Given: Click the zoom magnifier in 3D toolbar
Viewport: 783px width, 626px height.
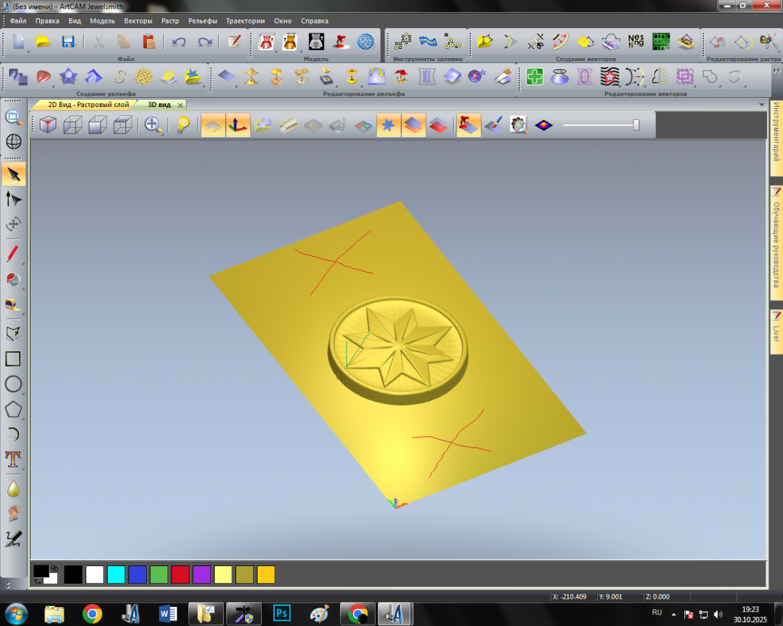Looking at the screenshot, I should point(153,125).
